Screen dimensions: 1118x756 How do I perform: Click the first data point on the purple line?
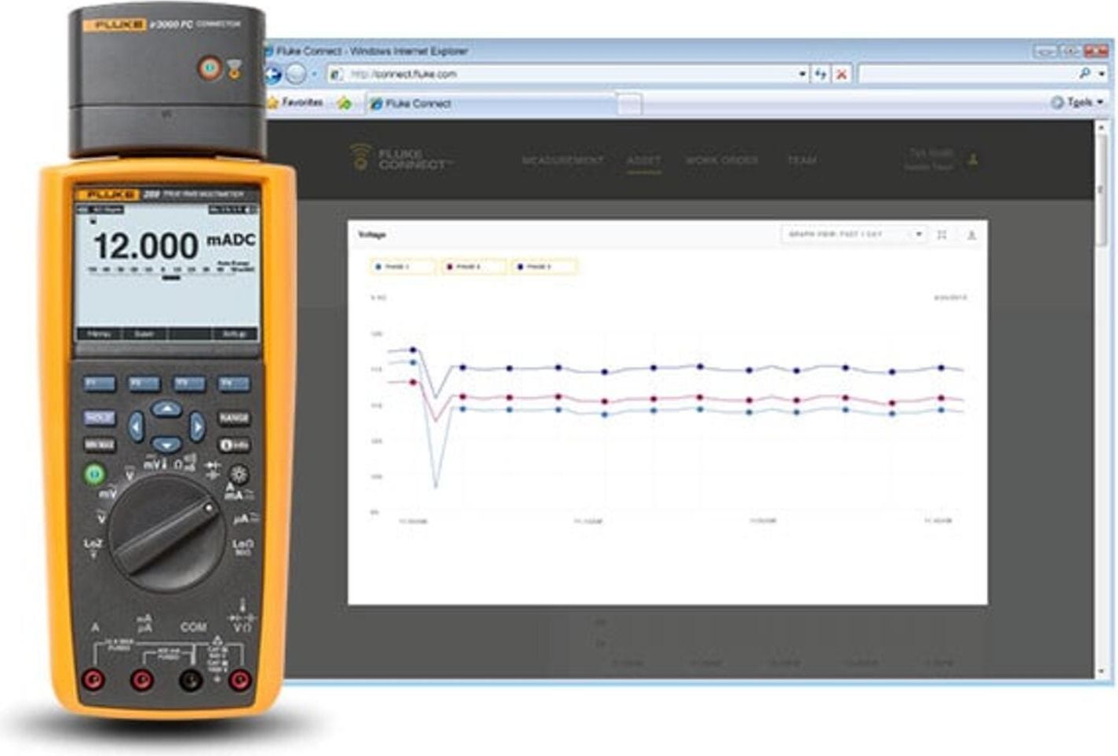pos(413,350)
